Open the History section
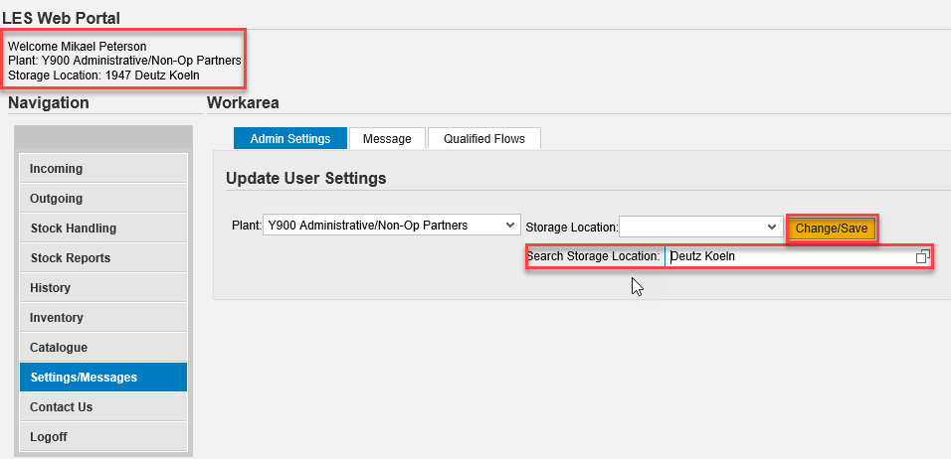Image resolution: width=951 pixels, height=459 pixels. click(103, 288)
